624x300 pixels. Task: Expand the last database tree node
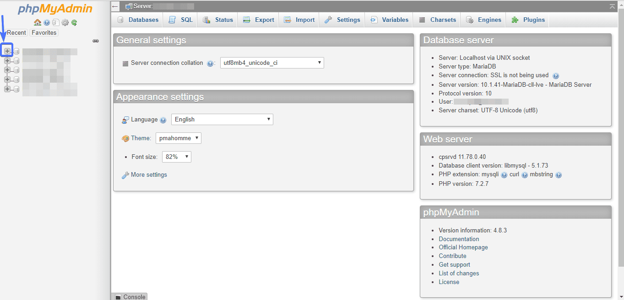(x=7, y=89)
